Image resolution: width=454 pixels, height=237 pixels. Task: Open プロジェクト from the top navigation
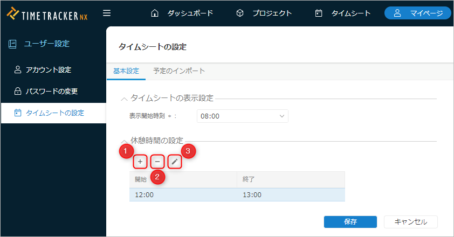(x=264, y=13)
